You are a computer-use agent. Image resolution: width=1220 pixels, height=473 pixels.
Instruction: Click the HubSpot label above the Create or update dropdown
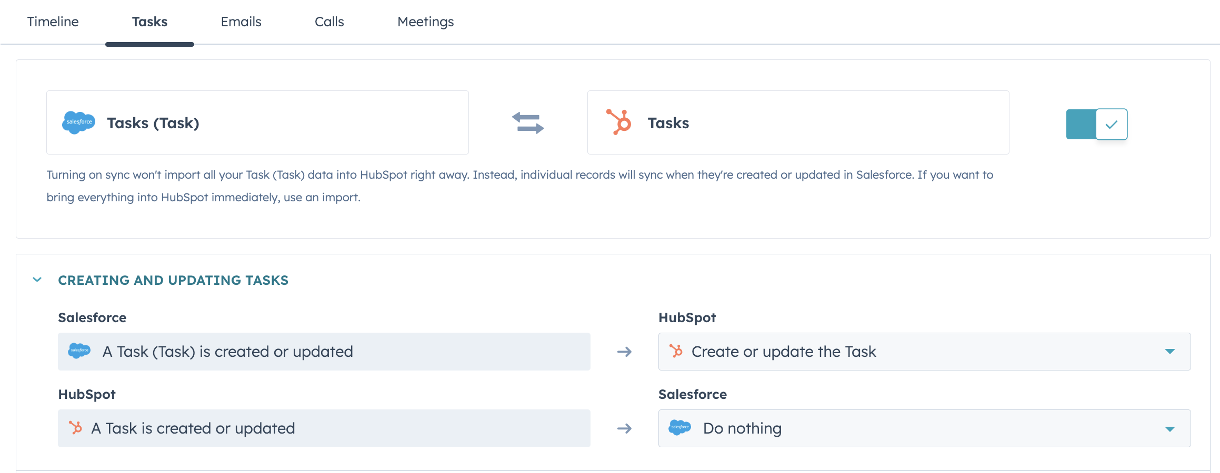click(687, 317)
